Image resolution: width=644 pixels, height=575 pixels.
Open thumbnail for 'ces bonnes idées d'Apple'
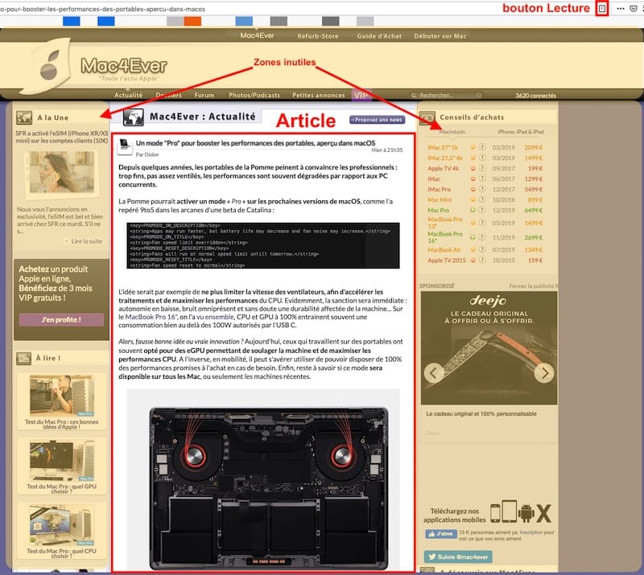tap(62, 395)
